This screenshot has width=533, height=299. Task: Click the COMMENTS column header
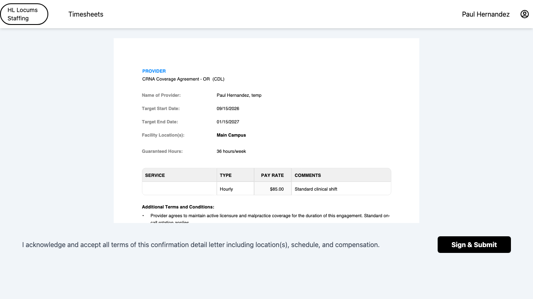[x=341, y=175]
